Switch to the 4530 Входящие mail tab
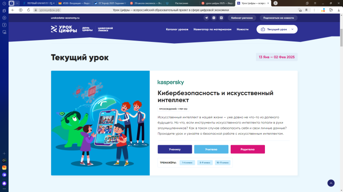Viewport: 343px width, 192px height. (74, 3)
